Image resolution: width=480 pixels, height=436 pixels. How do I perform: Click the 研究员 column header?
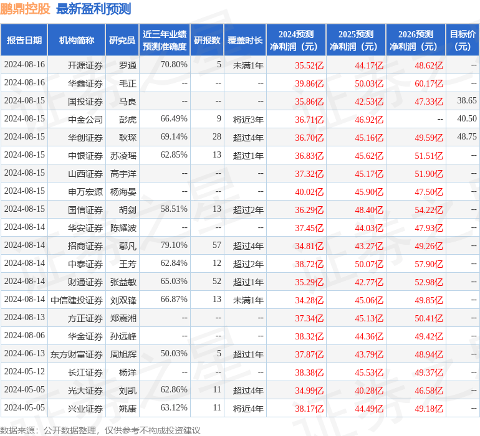point(122,40)
